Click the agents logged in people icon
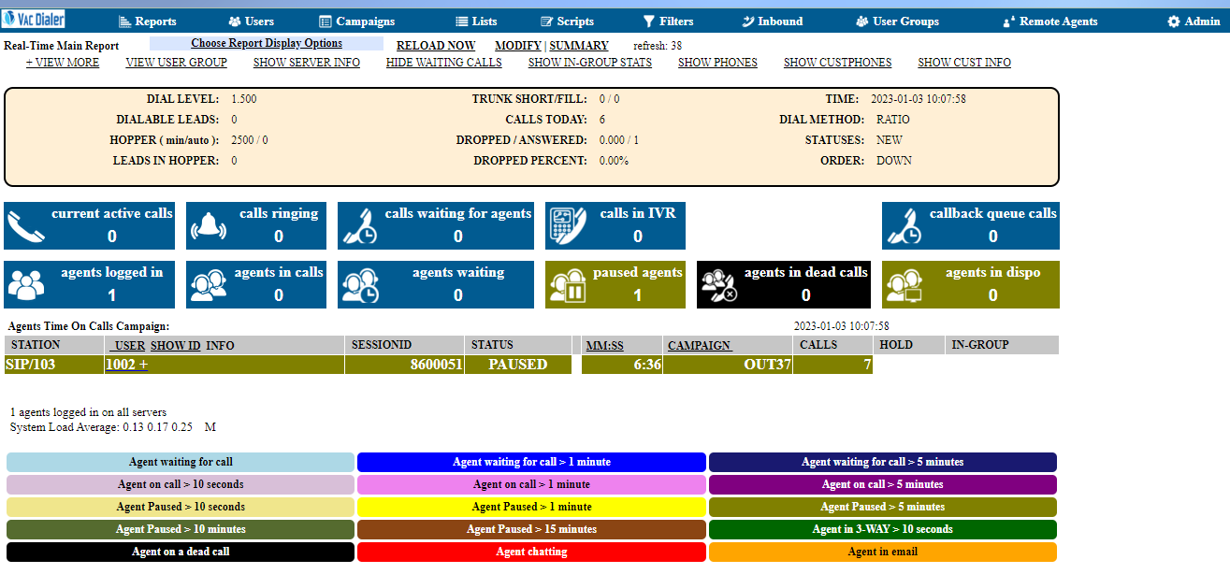Viewport: 1230px width, 574px height. pyautogui.click(x=25, y=285)
